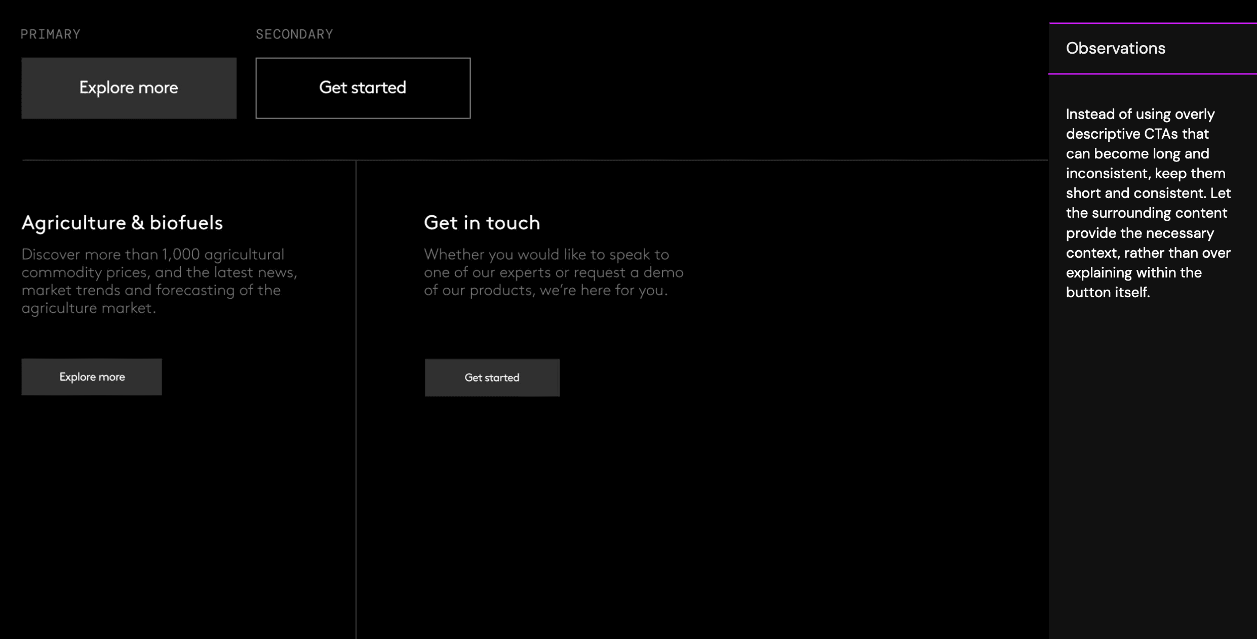Click the Observations CTA guidance text
Image resolution: width=1257 pixels, height=639 pixels.
click(1148, 203)
